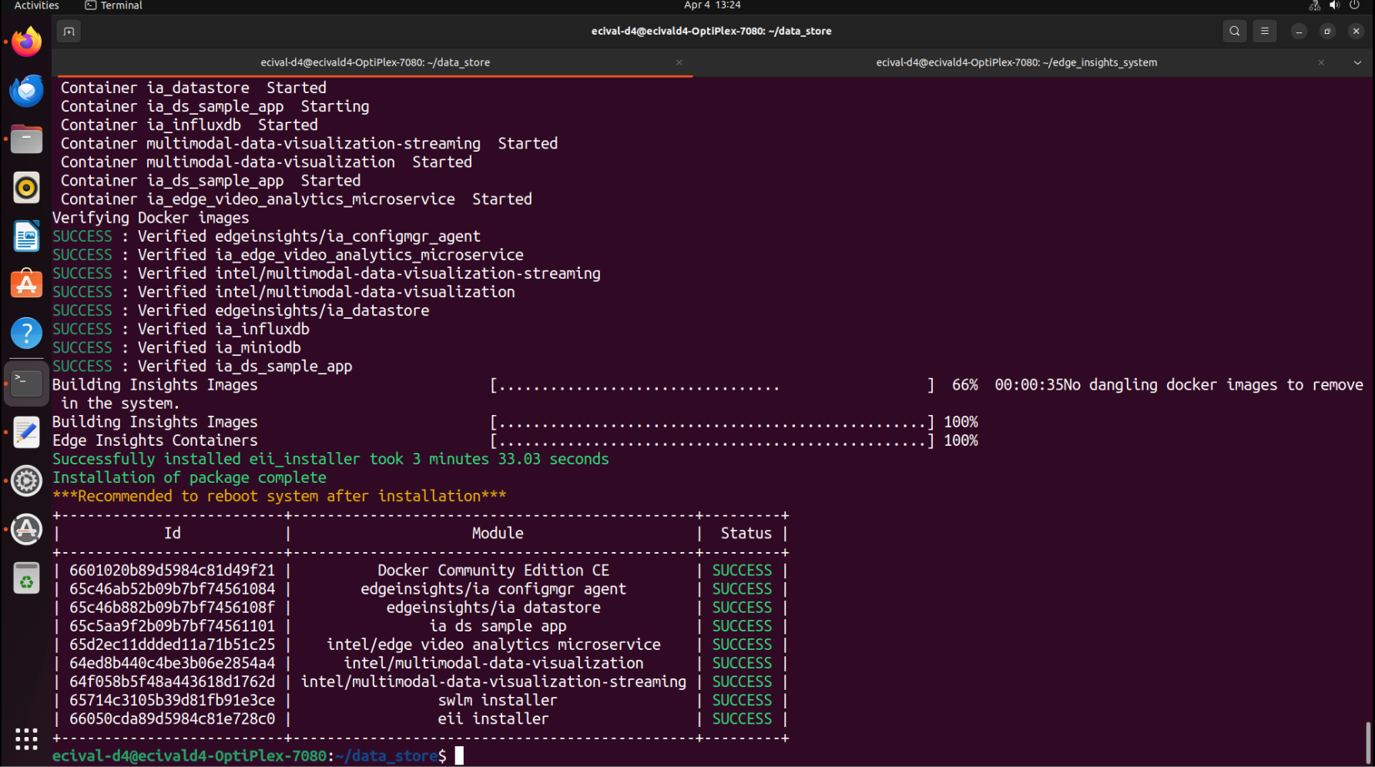Launch Thunderbird mail from the dock
Viewport: 1375px width, 767px height.
point(26,91)
